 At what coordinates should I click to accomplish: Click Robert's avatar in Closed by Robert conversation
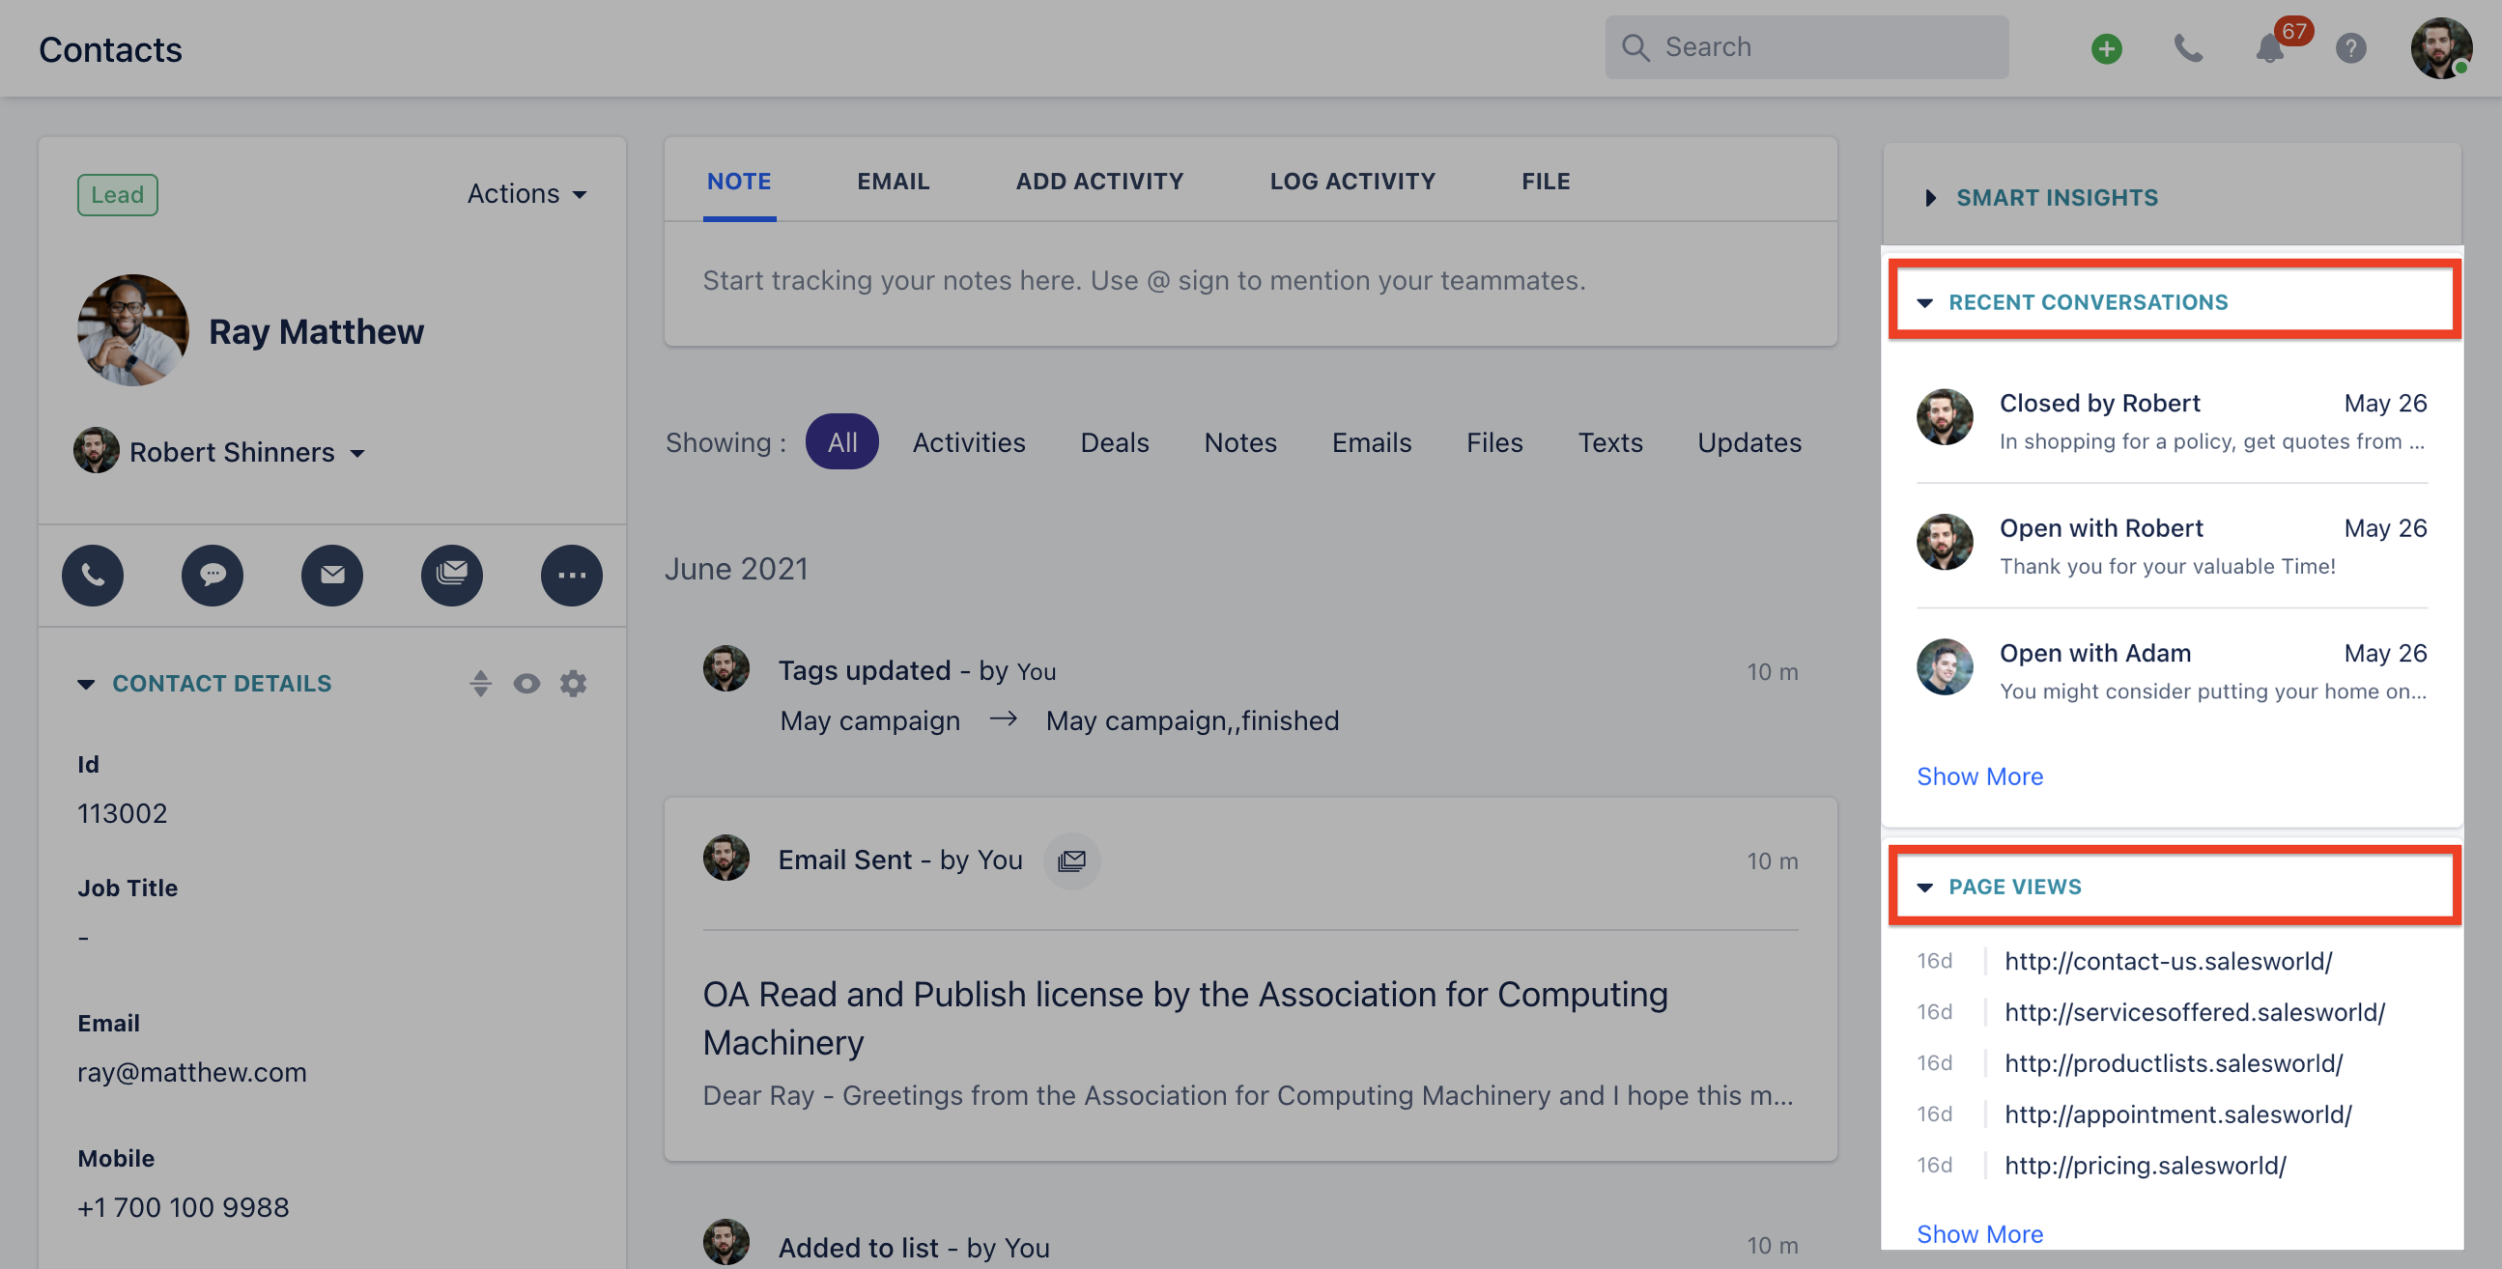(x=1944, y=417)
